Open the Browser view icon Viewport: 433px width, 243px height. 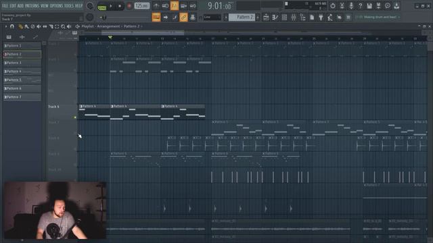click(302, 18)
